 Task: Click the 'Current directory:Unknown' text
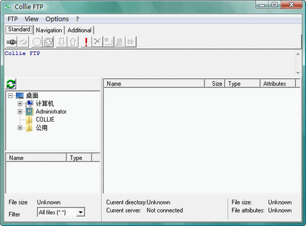138,202
